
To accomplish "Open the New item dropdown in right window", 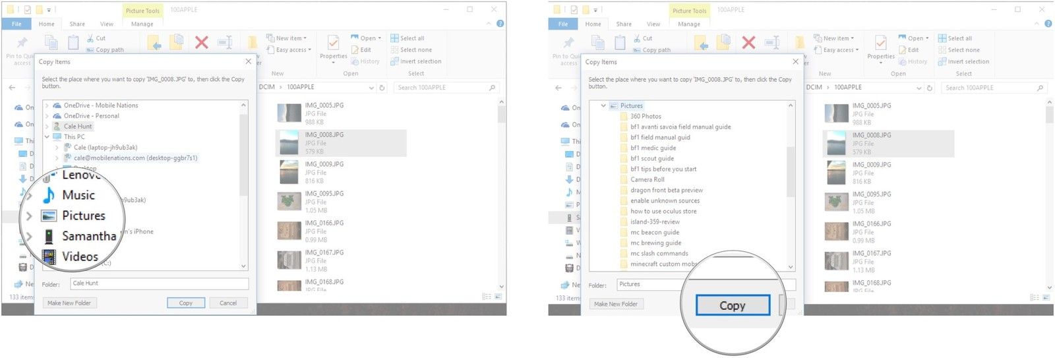I will coord(837,38).
